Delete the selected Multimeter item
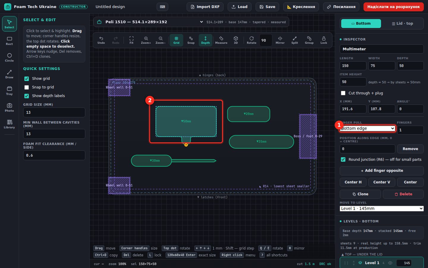 pyautogui.click(x=403, y=194)
